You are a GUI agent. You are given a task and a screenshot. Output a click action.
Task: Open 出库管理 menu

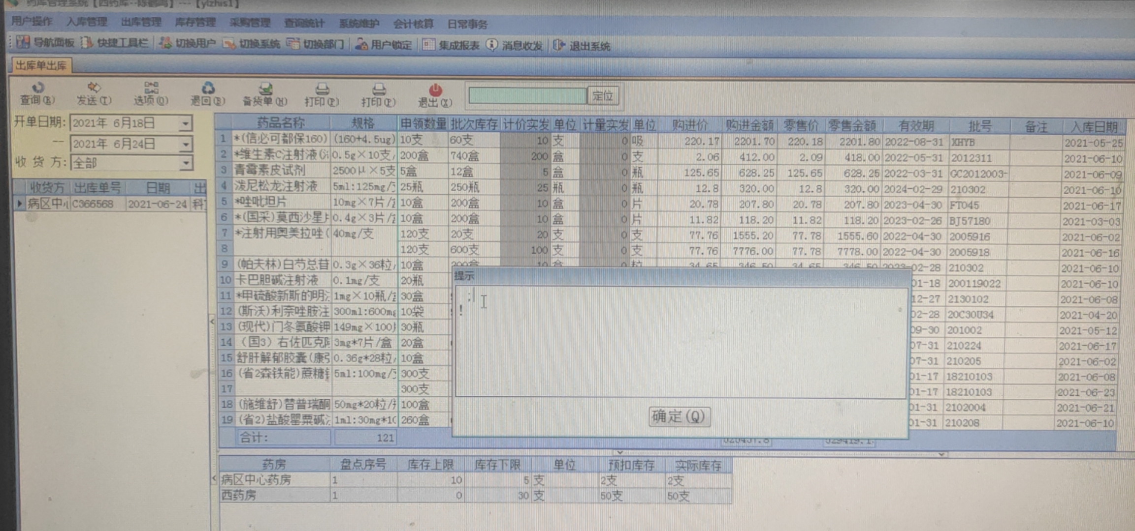tap(141, 22)
